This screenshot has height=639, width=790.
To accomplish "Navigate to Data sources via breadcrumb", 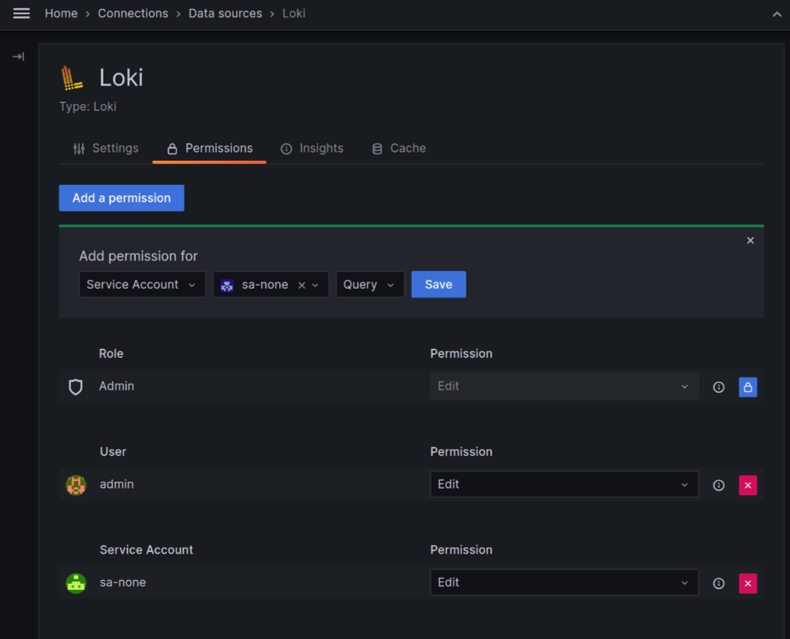I will 225,13.
